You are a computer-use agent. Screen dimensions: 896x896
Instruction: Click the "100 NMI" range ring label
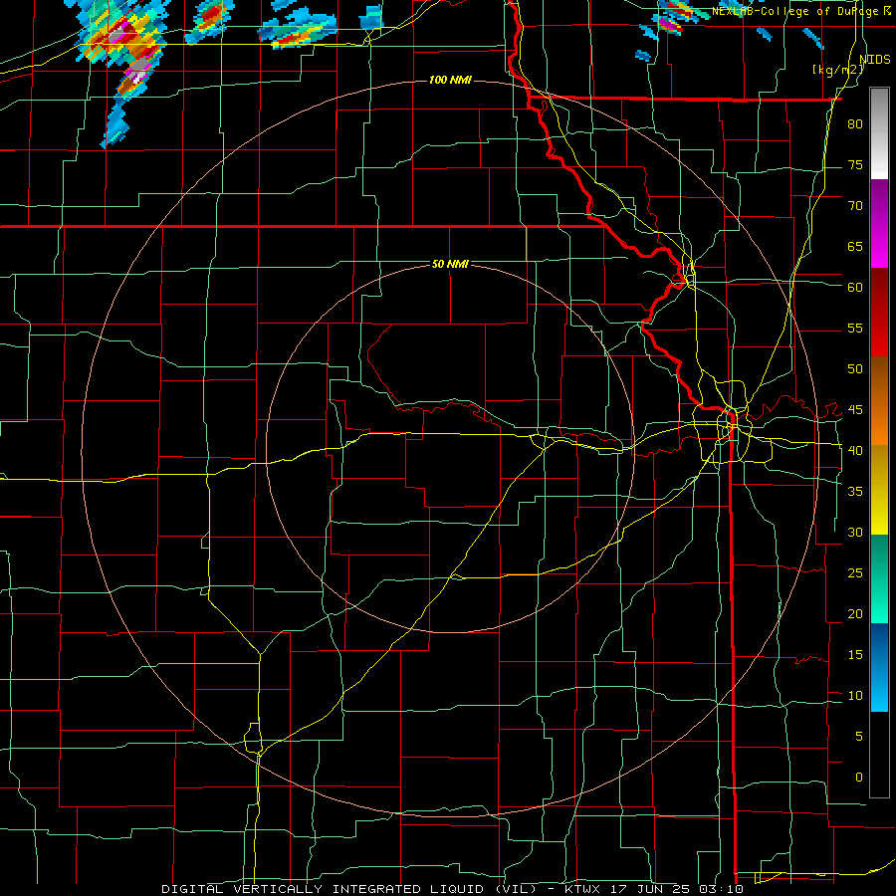[x=450, y=80]
